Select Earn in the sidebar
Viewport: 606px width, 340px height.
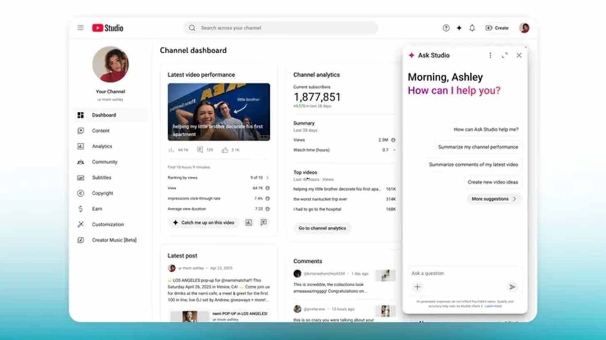(x=97, y=209)
